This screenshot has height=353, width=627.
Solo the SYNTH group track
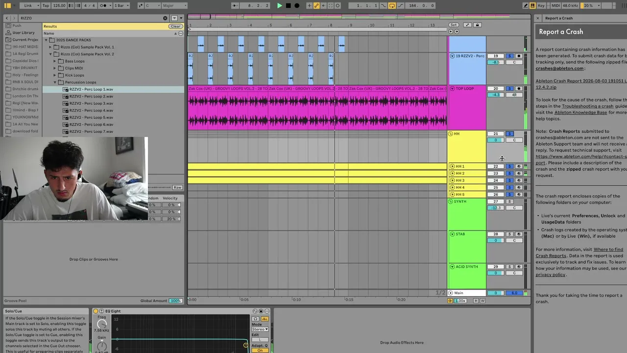tap(509, 202)
